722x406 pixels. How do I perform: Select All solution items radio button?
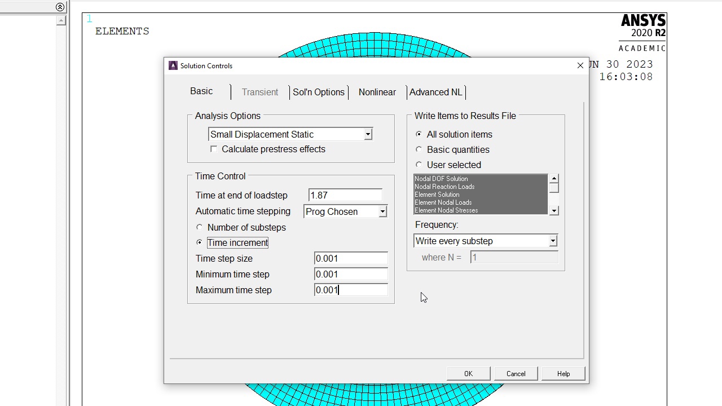tap(419, 134)
